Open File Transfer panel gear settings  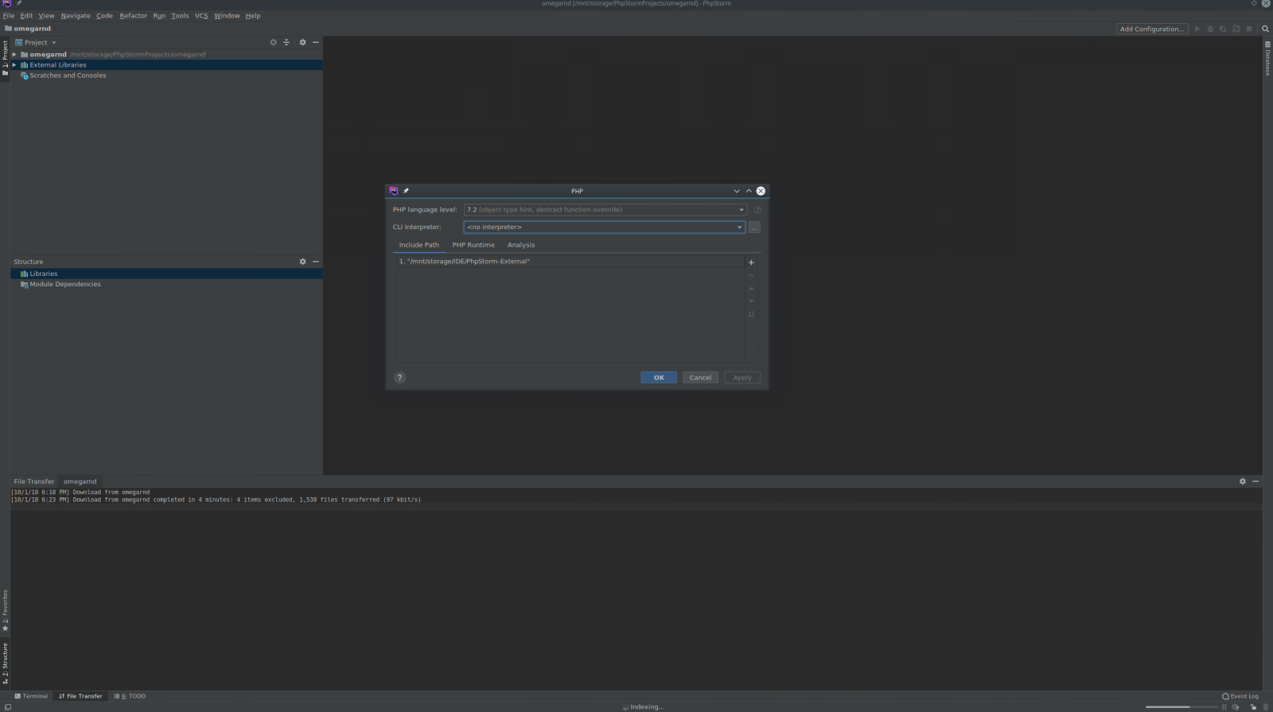1242,481
